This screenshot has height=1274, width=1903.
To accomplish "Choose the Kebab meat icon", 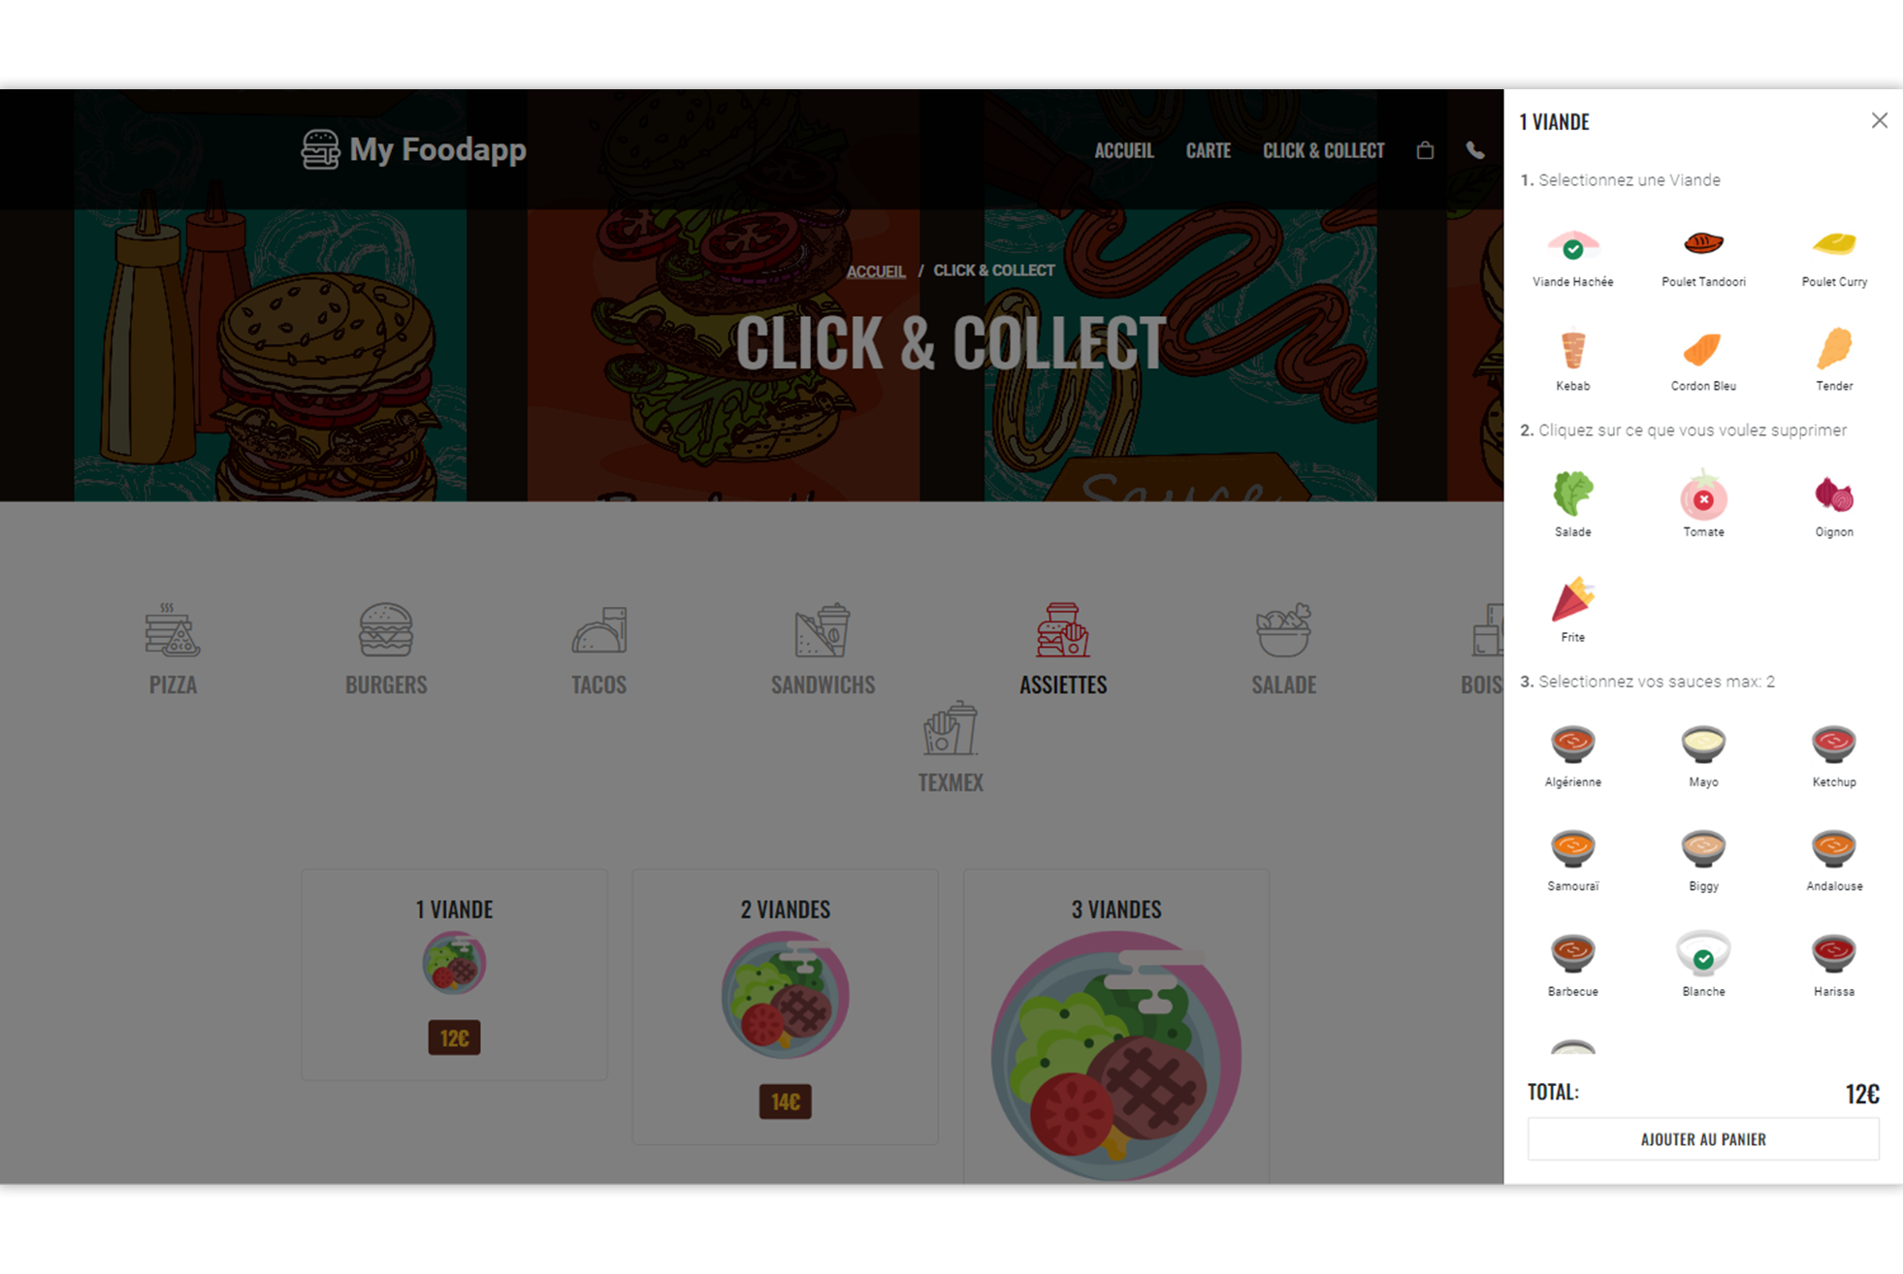I will click(1572, 361).
